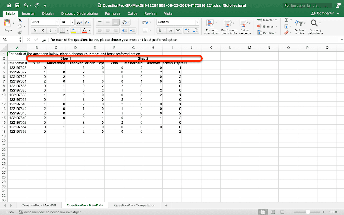The height and width of the screenshot is (215, 344).
Task: Apply the percent number format
Action: (x=170, y=30)
